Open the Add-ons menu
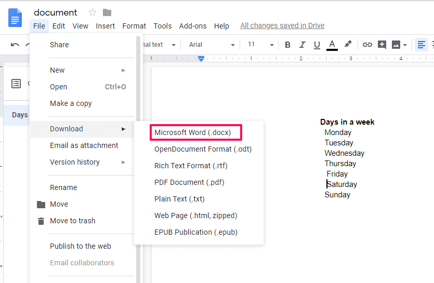Screen dimensions: 434x283 tap(193, 26)
